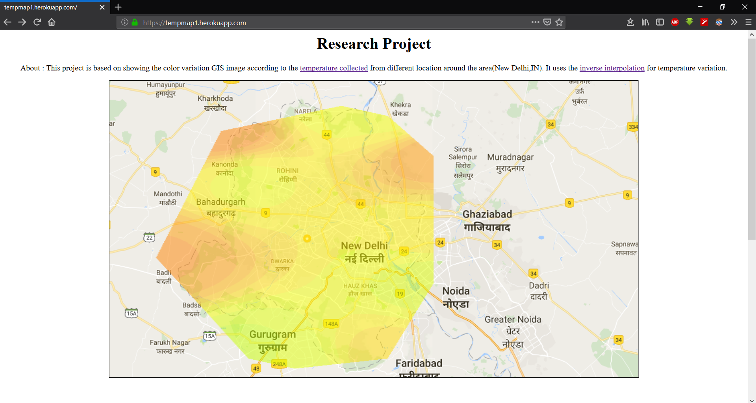Open the inverse interpolation link
The width and height of the screenshot is (756, 403).
pos(612,68)
